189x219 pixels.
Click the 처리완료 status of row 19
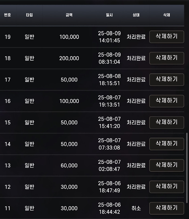tap(136, 37)
